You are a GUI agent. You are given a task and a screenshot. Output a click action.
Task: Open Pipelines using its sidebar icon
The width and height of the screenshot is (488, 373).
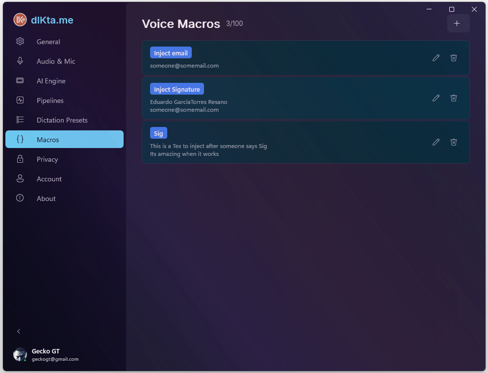[x=20, y=100]
